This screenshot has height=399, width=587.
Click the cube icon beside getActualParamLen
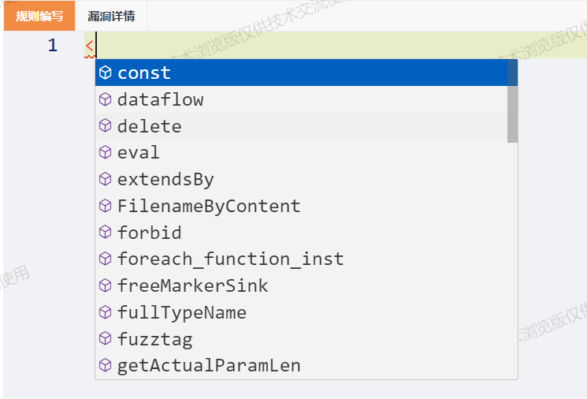pyautogui.click(x=106, y=365)
